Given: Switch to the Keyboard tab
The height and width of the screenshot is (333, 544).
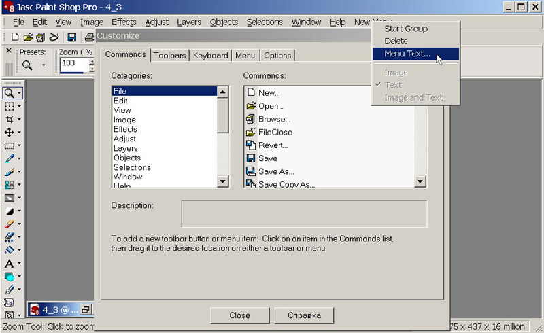Looking at the screenshot, I should pos(210,56).
